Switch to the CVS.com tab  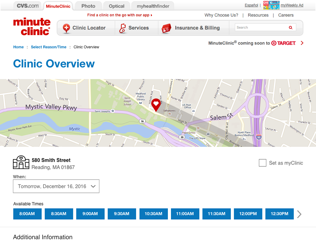pos(27,6)
